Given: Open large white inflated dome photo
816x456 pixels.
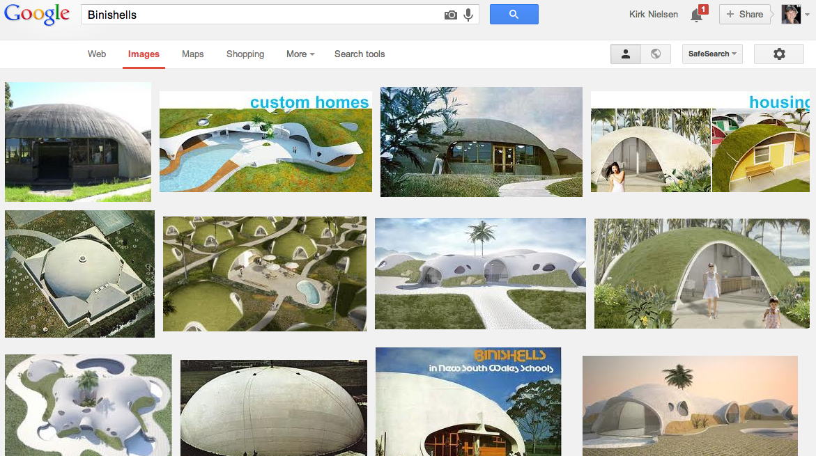Looking at the screenshot, I should pyautogui.click(x=274, y=408).
